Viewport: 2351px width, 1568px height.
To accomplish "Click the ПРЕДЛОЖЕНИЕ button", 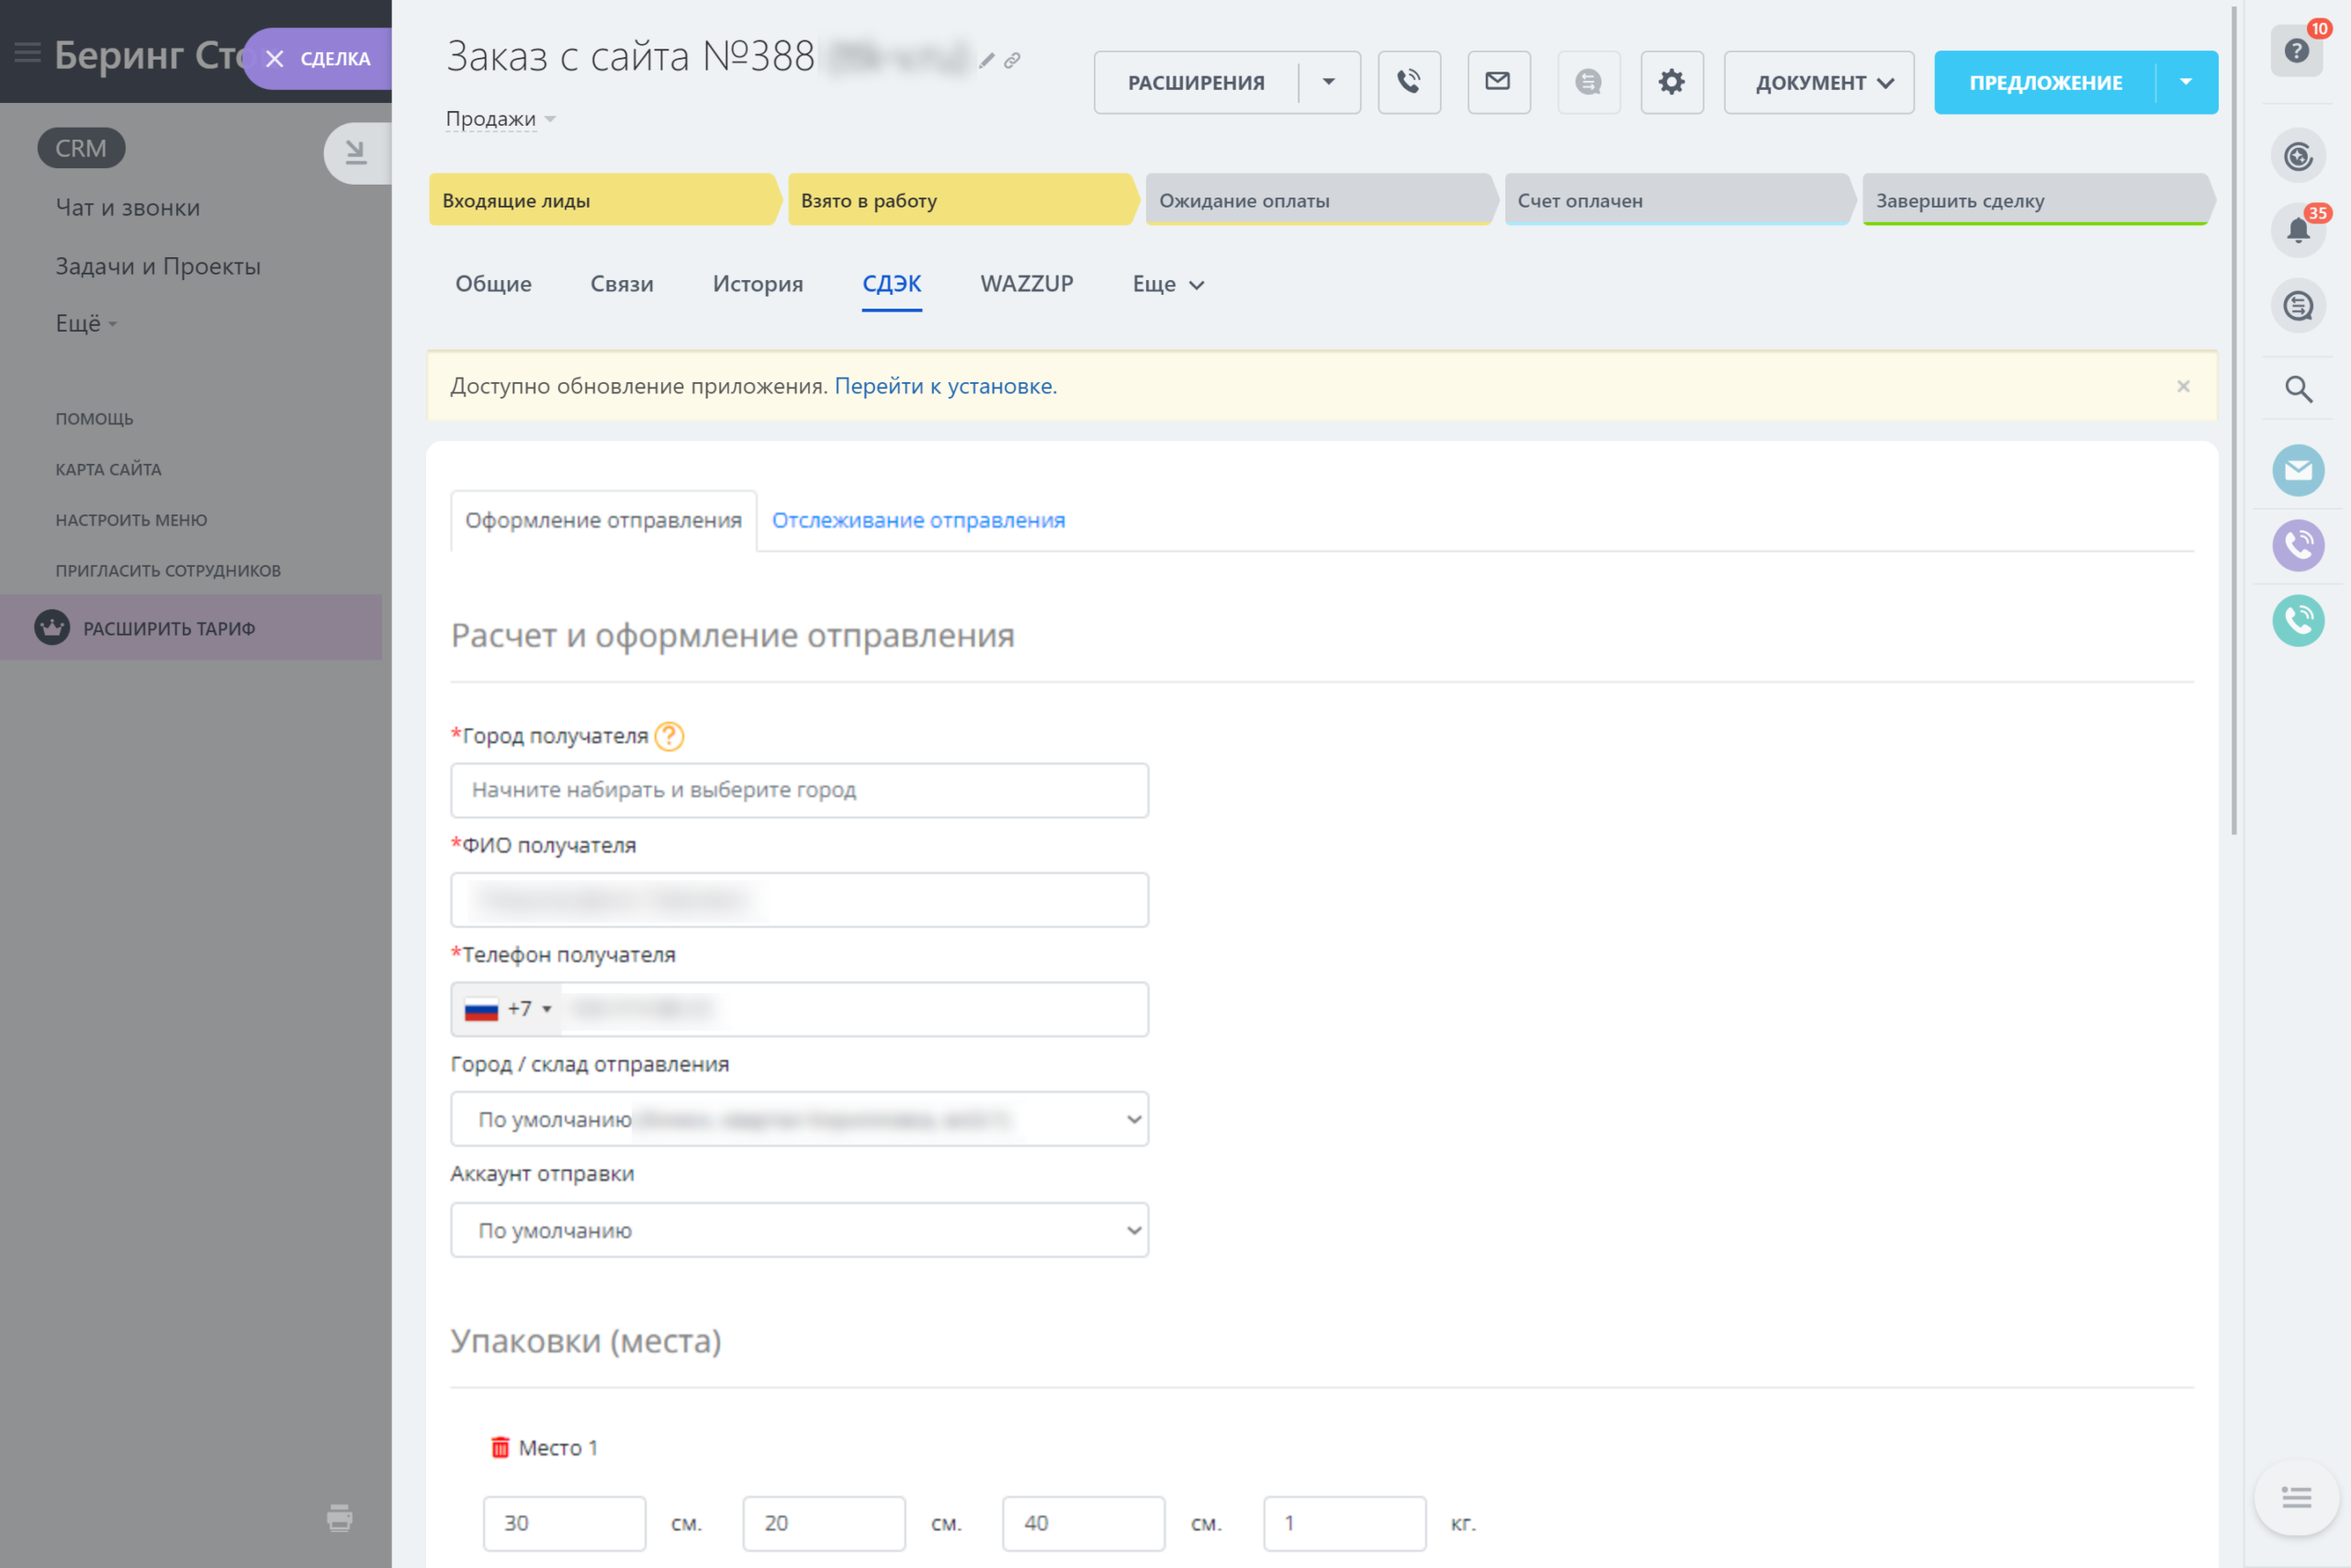I will tap(2045, 82).
